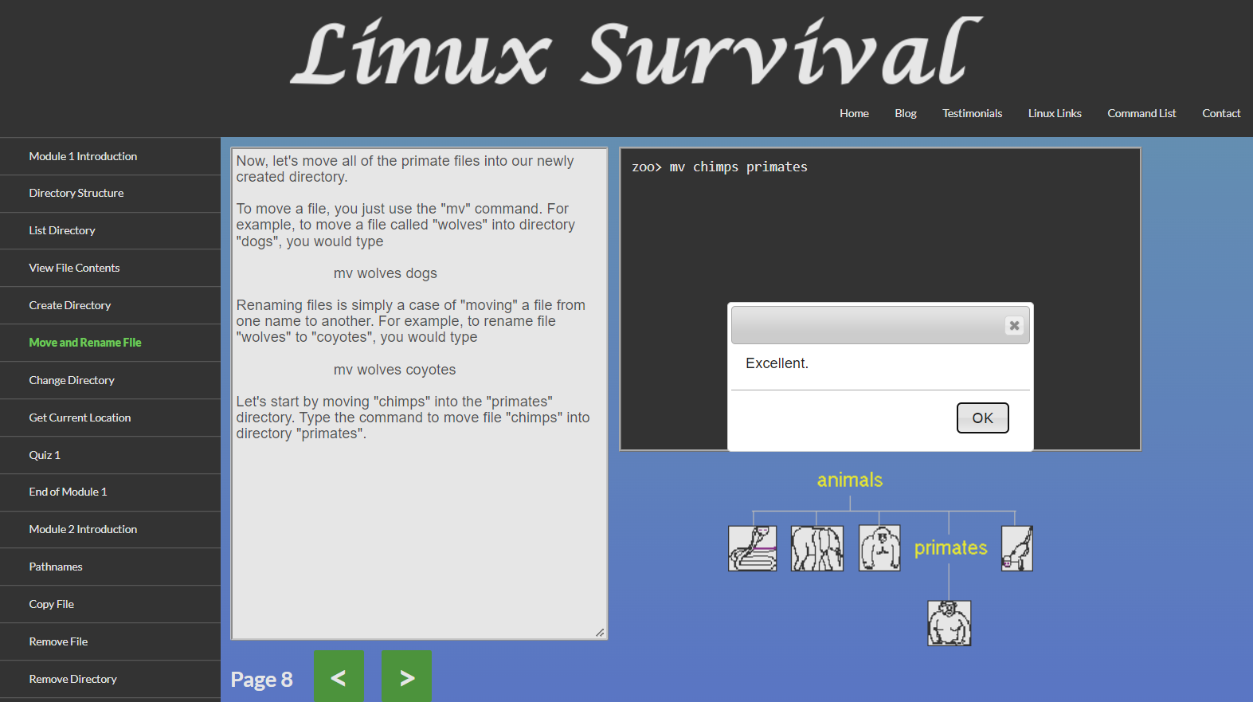Select Directory Structure lesson

[110, 193]
